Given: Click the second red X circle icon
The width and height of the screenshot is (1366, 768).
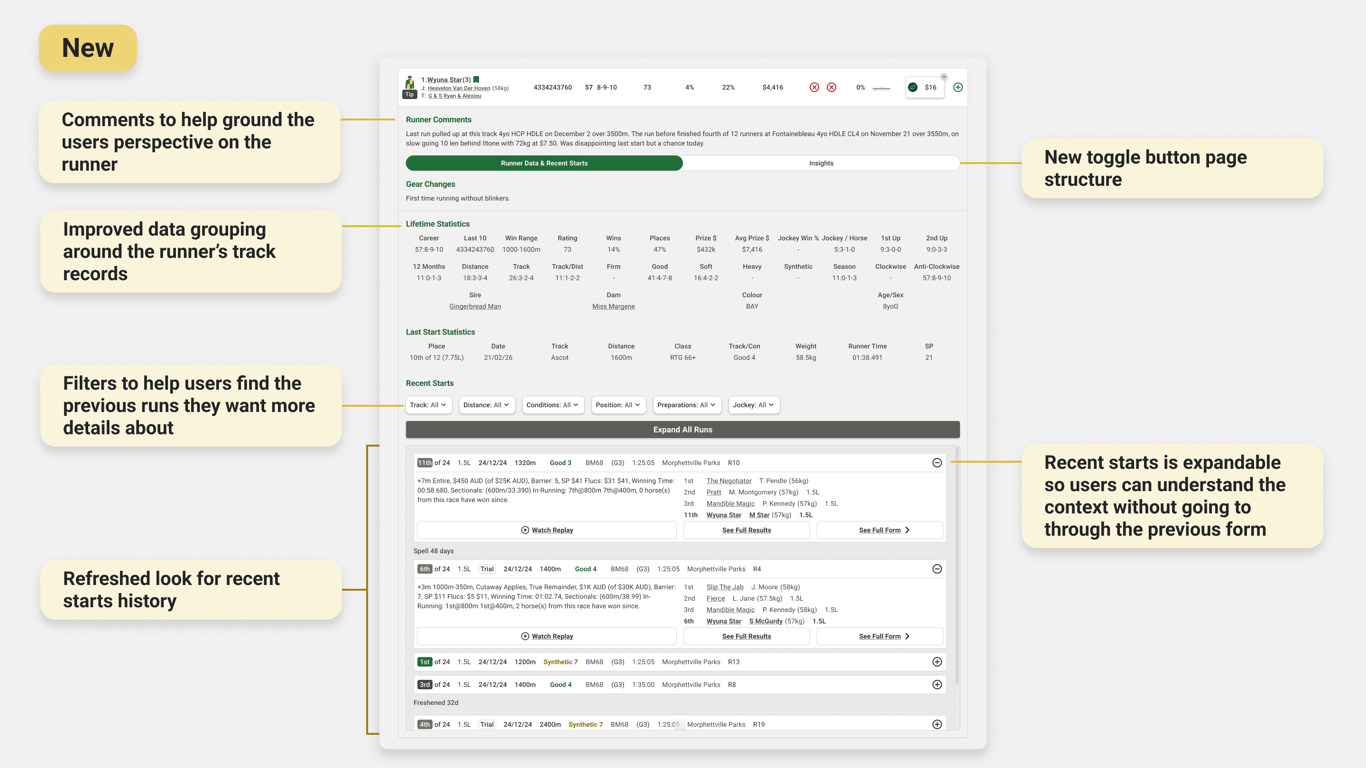Looking at the screenshot, I should pos(831,87).
